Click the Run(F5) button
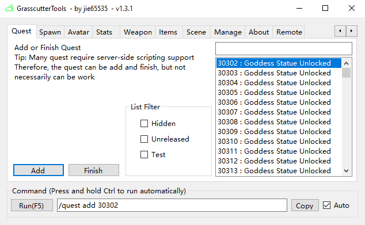365x225 pixels. click(32, 205)
